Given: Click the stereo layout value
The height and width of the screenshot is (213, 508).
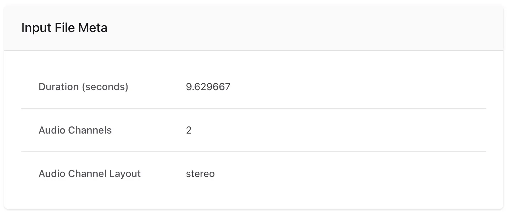Looking at the screenshot, I should [x=200, y=174].
